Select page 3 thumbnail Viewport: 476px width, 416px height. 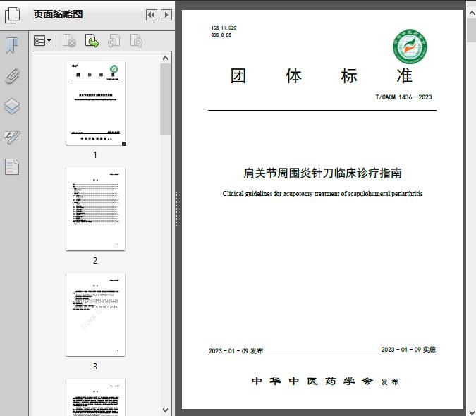coord(95,314)
